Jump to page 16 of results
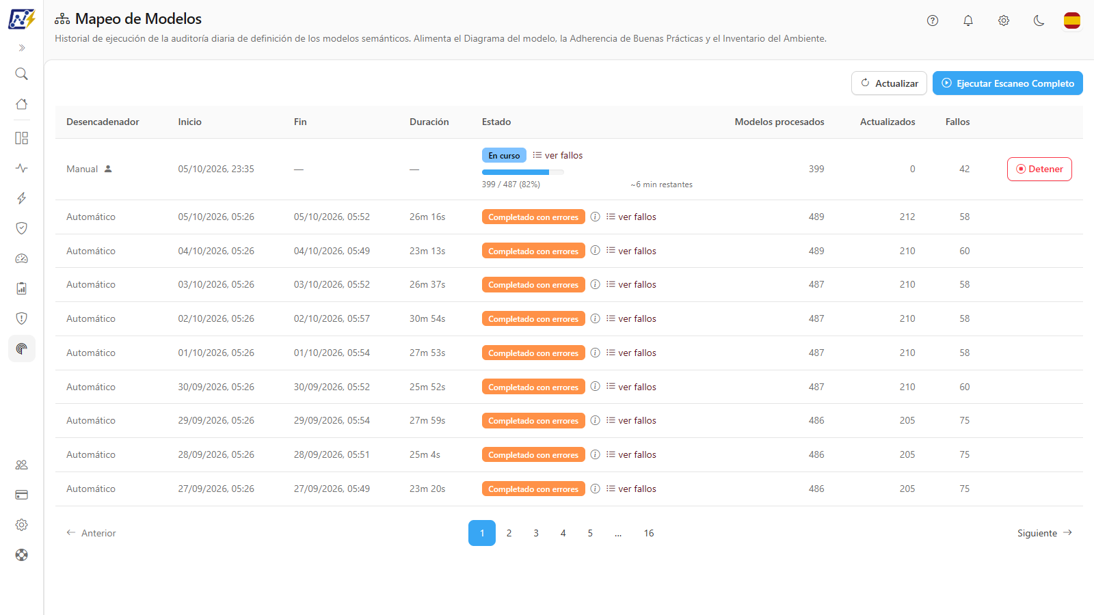The height and width of the screenshot is (615, 1094). (649, 533)
